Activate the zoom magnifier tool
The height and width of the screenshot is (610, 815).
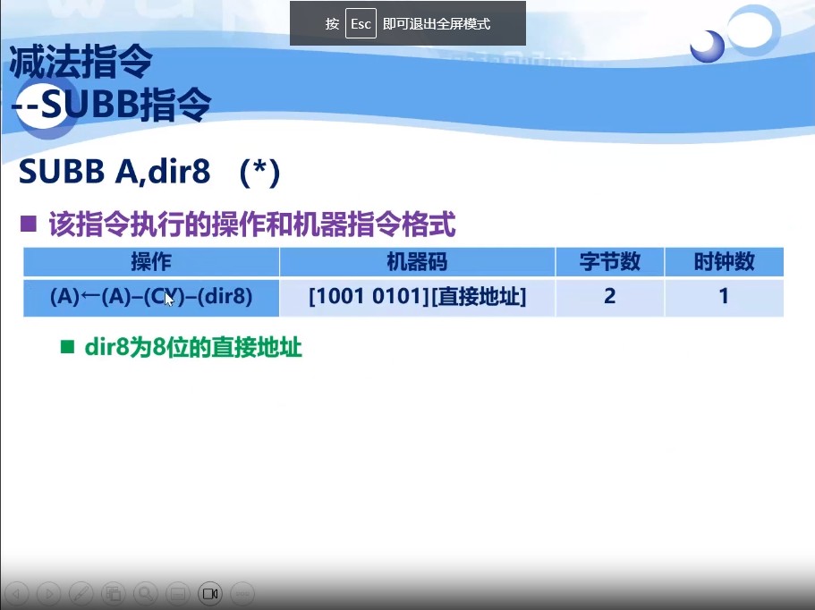(146, 593)
